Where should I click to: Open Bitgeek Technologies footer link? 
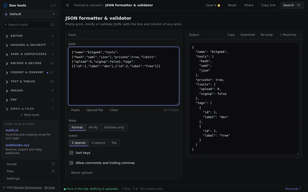coord(28,188)
